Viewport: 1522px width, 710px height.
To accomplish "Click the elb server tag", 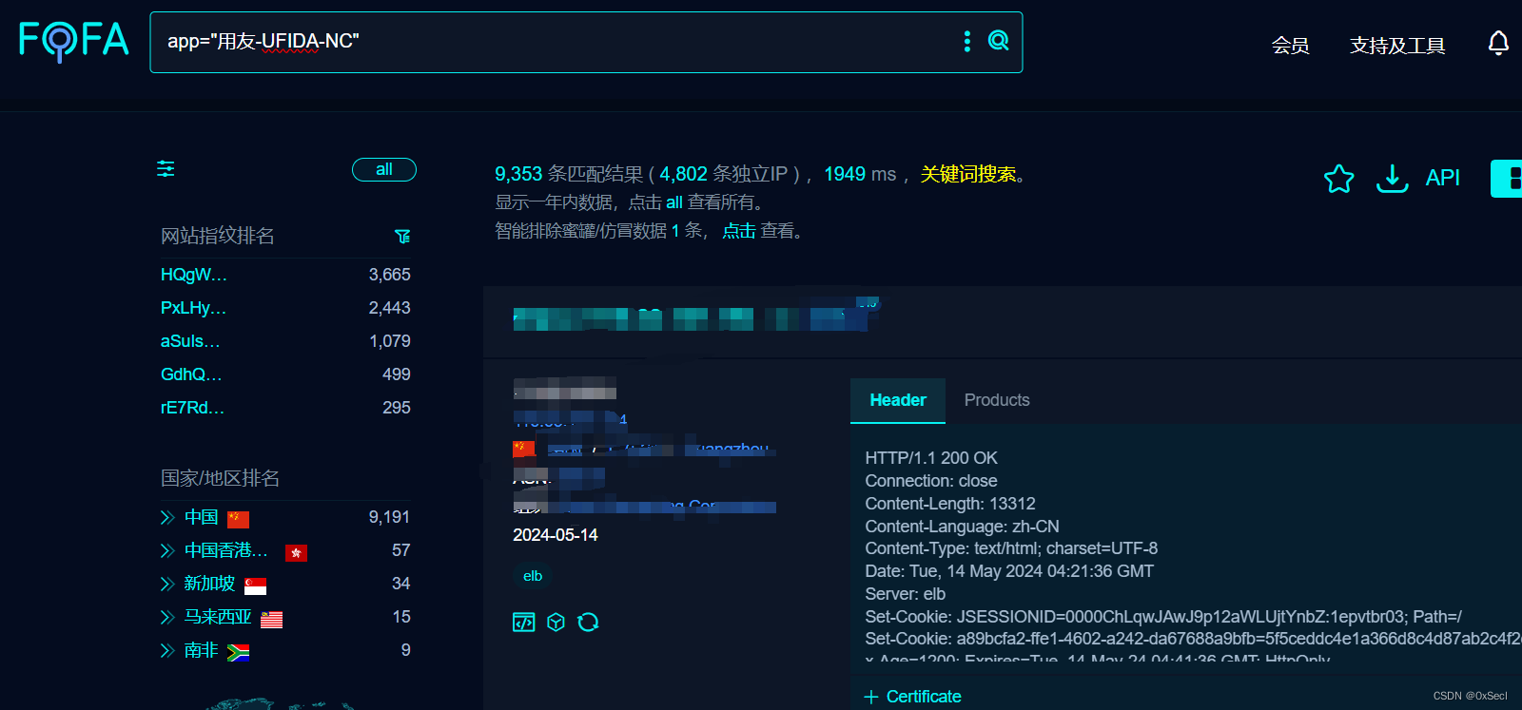I will click(533, 576).
